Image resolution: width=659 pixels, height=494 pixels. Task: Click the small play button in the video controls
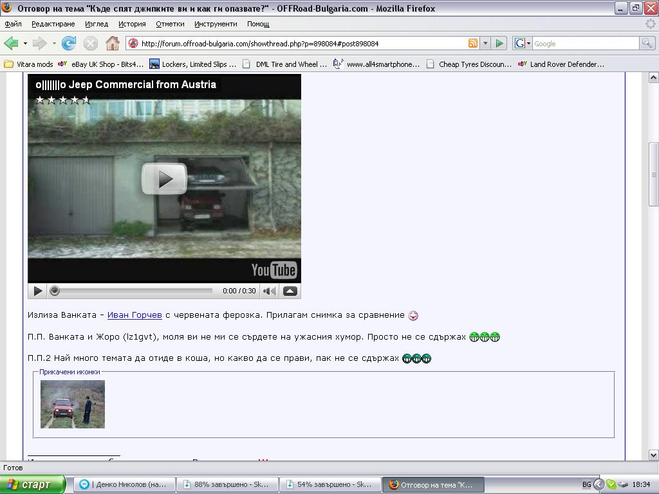(x=37, y=291)
